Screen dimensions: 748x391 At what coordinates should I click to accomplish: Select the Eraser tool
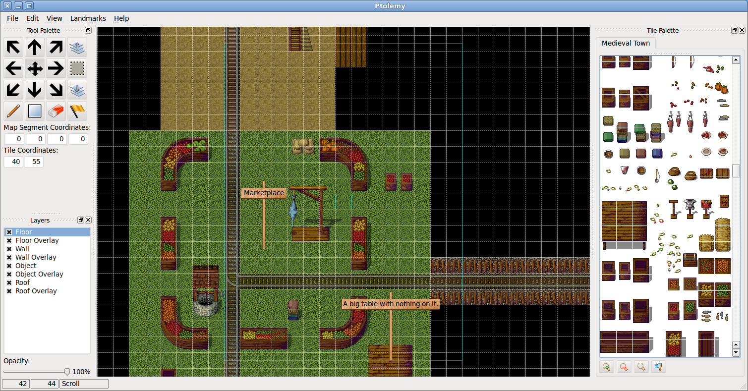coord(56,111)
